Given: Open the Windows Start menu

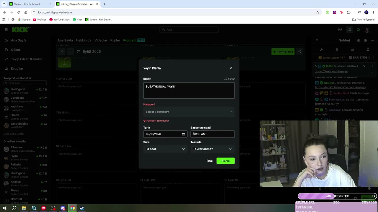Looking at the screenshot, I should 5,208.
